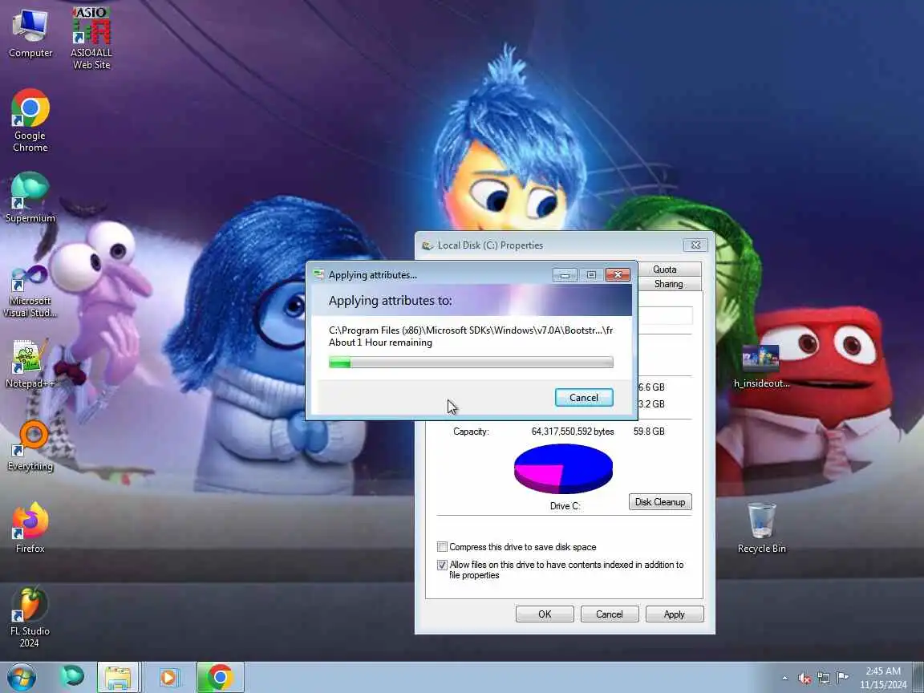Select the Firefox desktop shortcut

click(30, 528)
